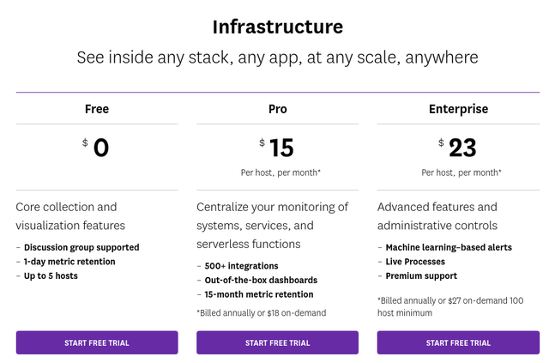Select the Pro plan heading
549x363 pixels.
pyautogui.click(x=278, y=109)
